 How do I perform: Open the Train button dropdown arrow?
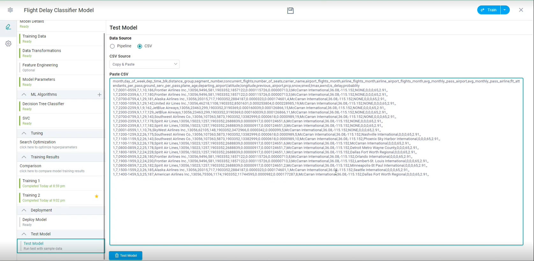[x=505, y=10]
